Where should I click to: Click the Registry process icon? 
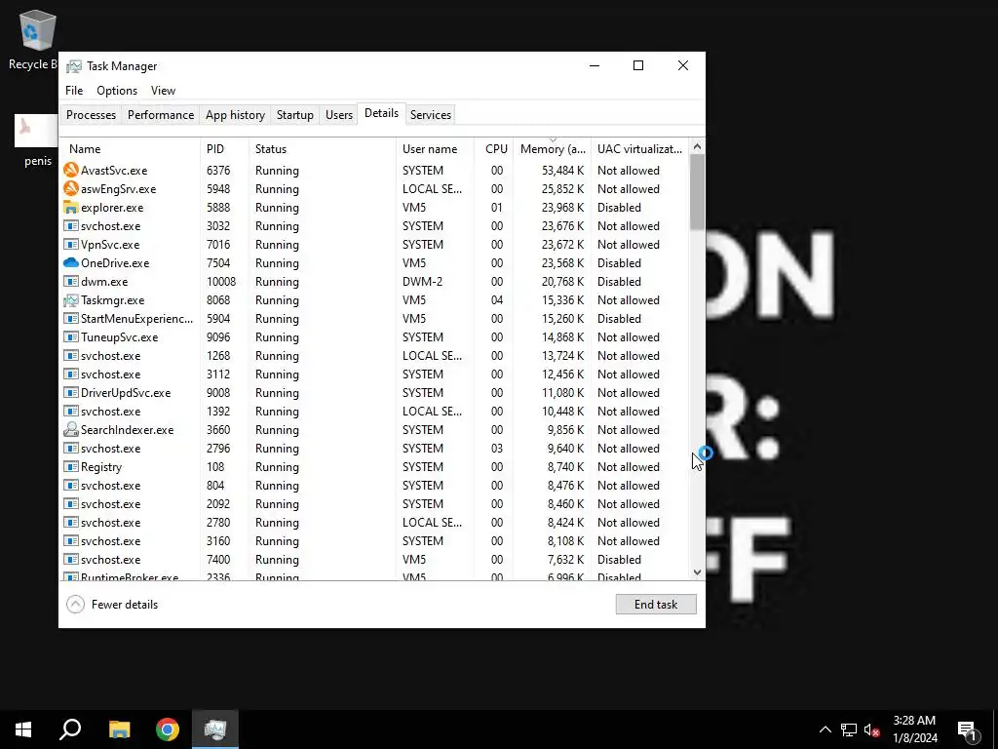point(70,467)
